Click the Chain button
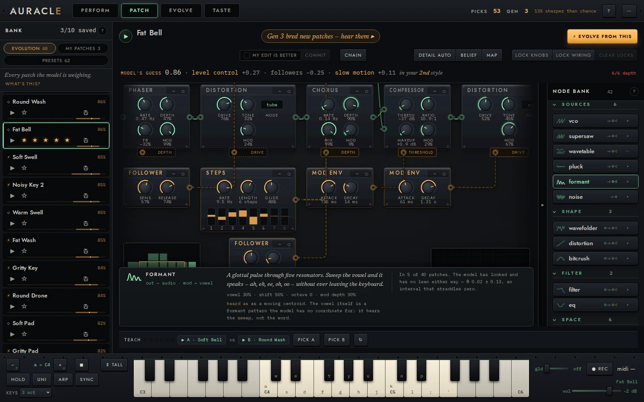 [x=353, y=55]
